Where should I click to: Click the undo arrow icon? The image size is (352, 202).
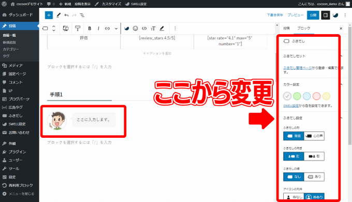(x=66, y=15)
